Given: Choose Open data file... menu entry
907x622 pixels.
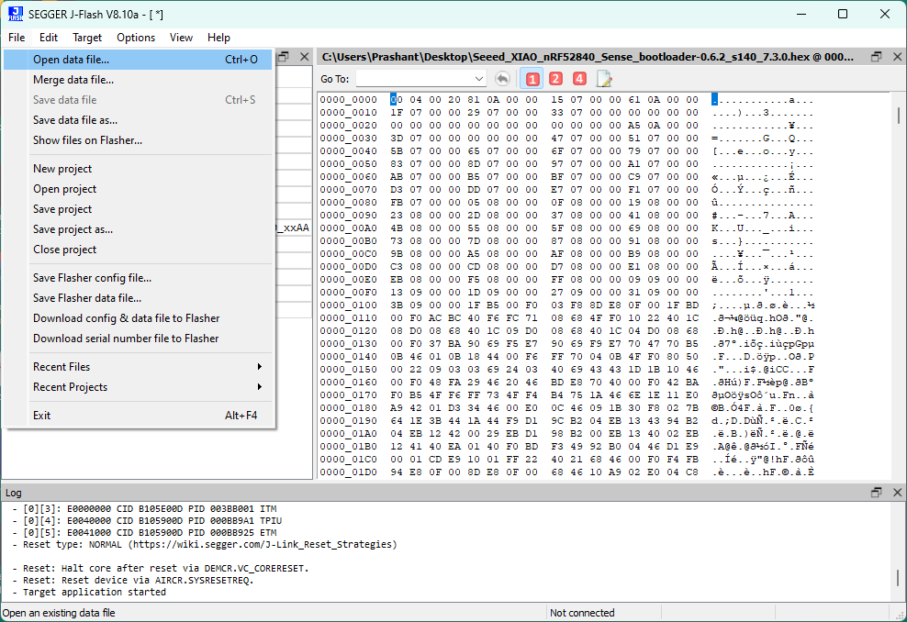Looking at the screenshot, I should (x=138, y=60).
